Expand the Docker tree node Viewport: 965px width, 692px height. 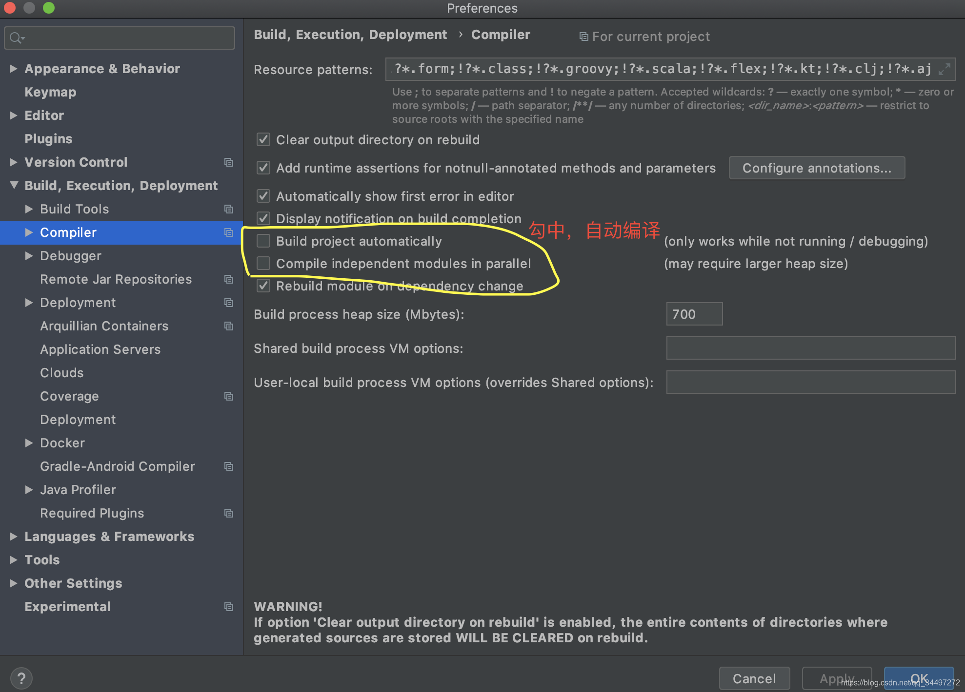(29, 443)
